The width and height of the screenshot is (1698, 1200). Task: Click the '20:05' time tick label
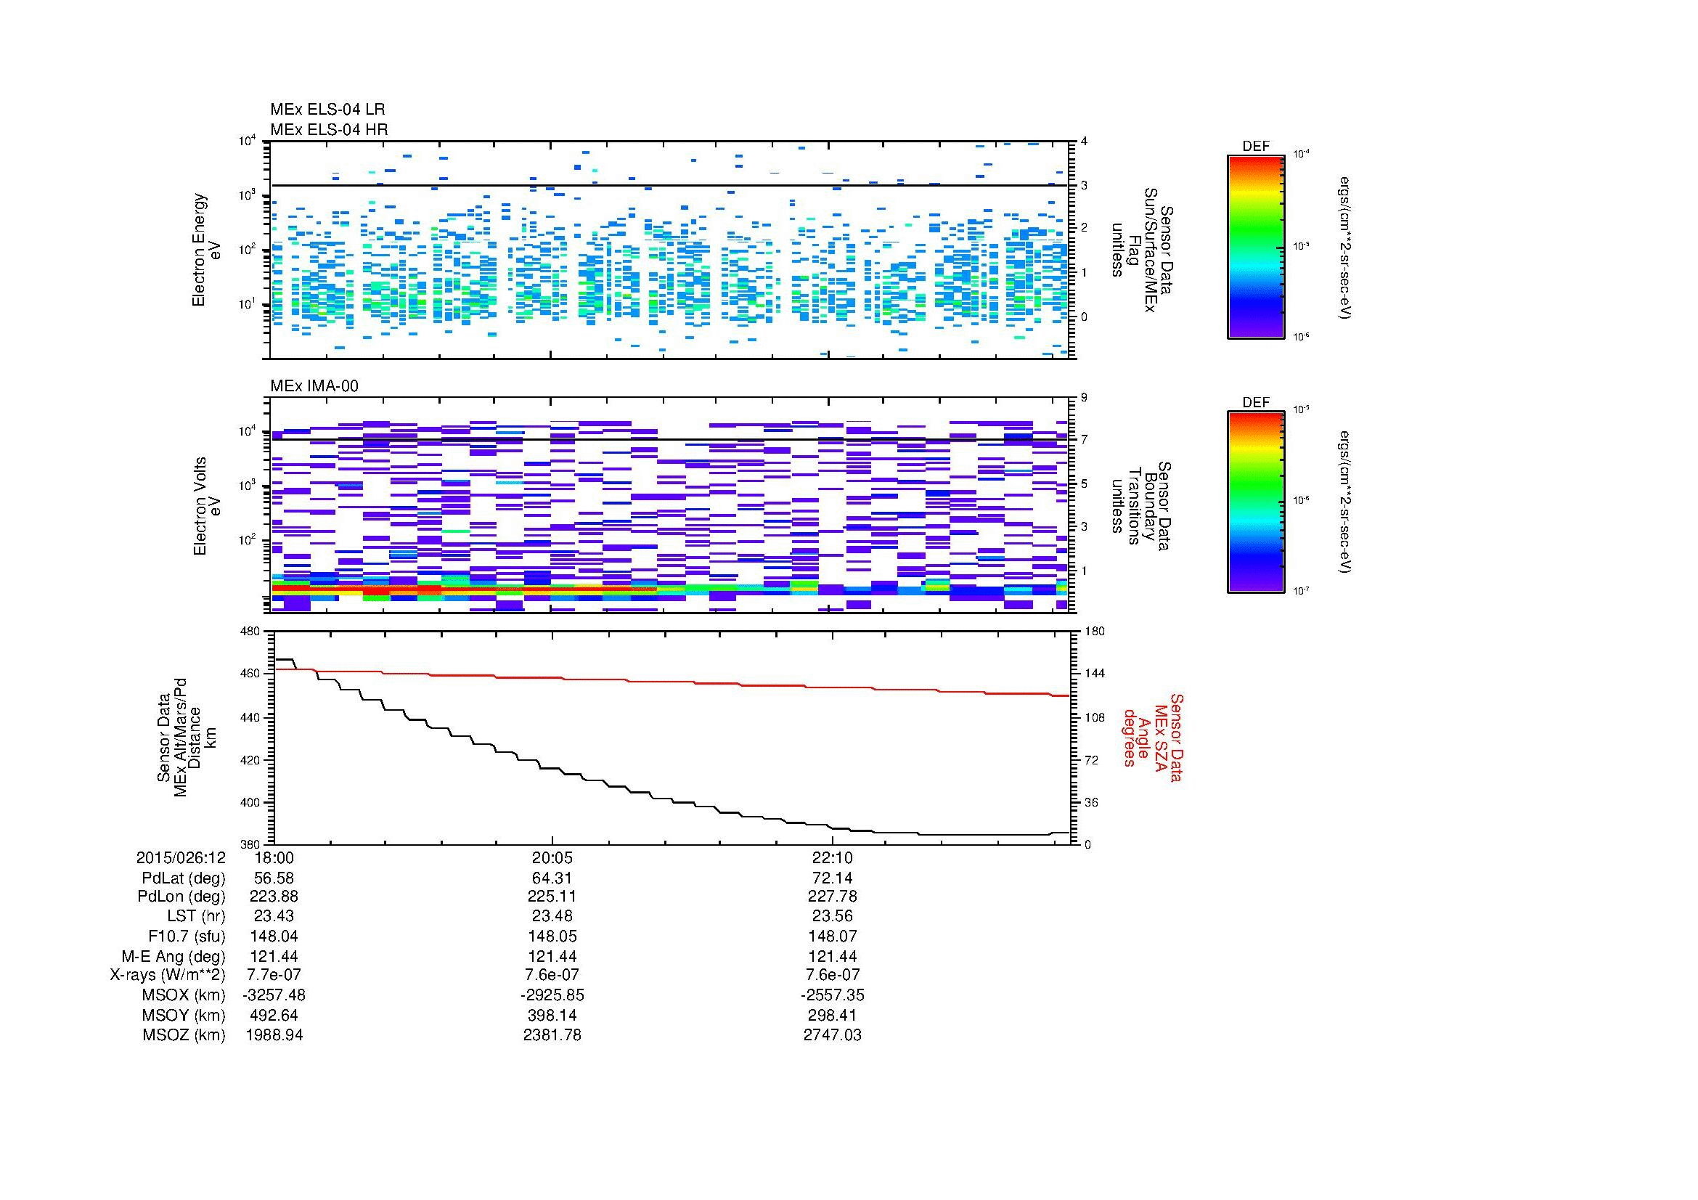552,857
